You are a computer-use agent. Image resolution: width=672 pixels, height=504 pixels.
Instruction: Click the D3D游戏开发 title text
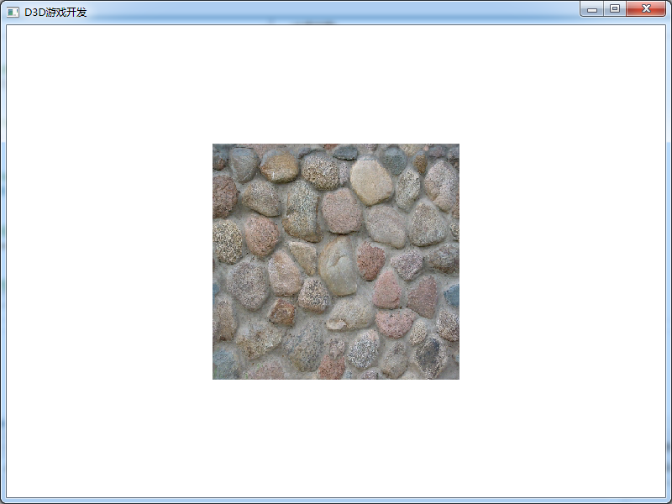coord(55,13)
